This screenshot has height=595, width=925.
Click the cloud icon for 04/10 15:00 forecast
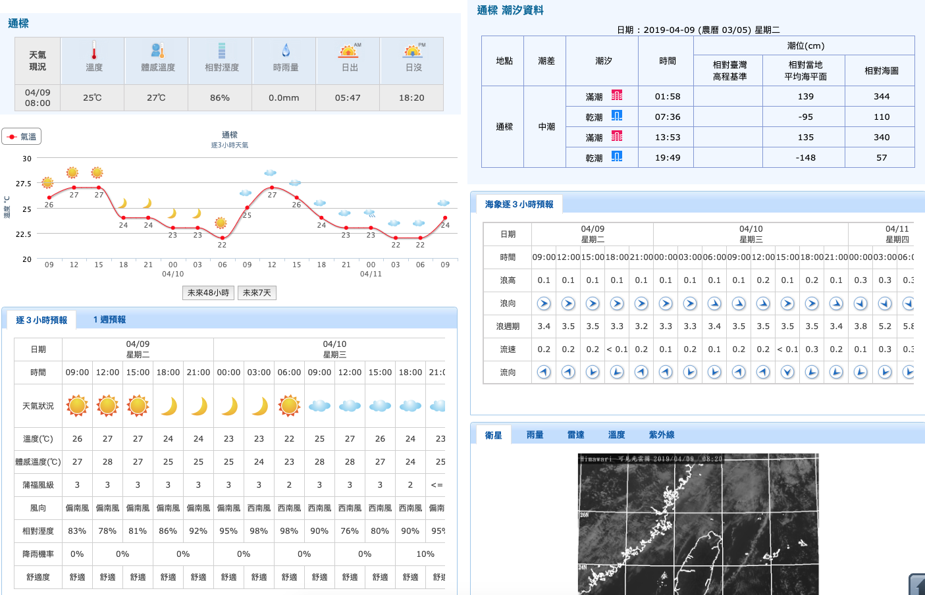click(x=380, y=406)
